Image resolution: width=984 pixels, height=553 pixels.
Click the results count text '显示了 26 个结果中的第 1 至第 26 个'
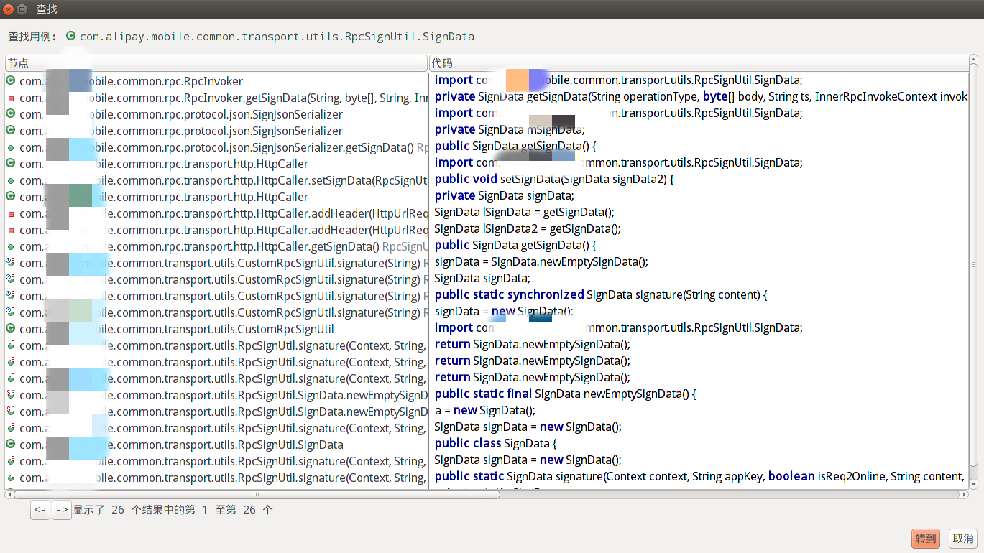click(x=173, y=510)
